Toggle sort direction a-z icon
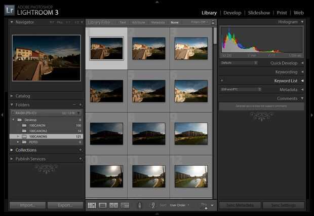This screenshot has width=314, height=216. (153, 205)
